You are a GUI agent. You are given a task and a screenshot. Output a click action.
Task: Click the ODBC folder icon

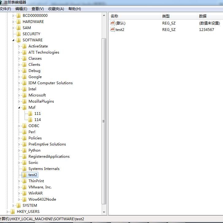25,126
